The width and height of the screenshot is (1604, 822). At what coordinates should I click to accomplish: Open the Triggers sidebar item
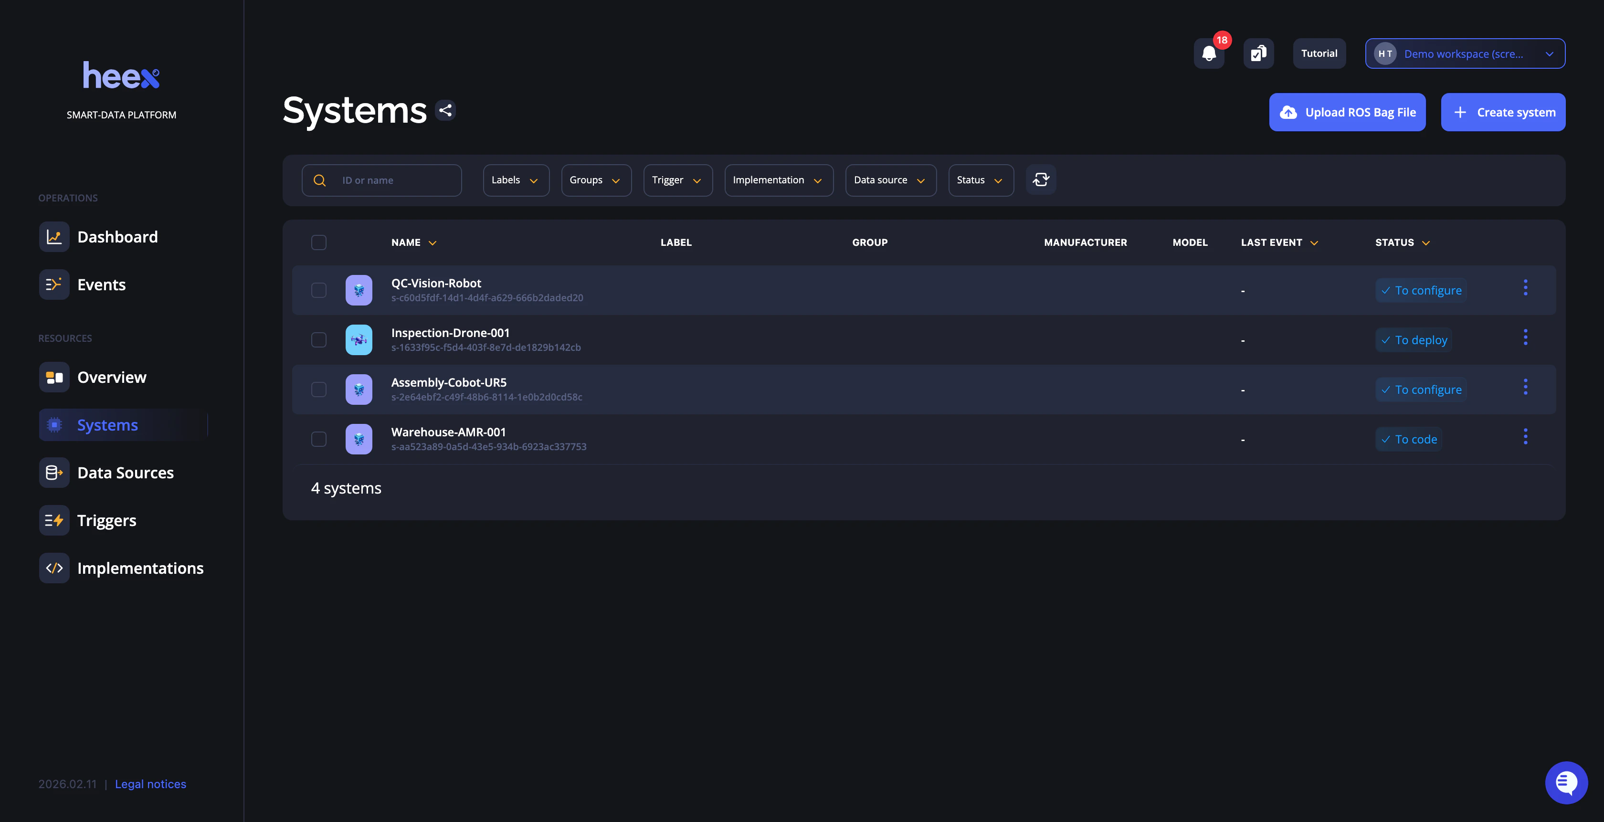point(106,521)
